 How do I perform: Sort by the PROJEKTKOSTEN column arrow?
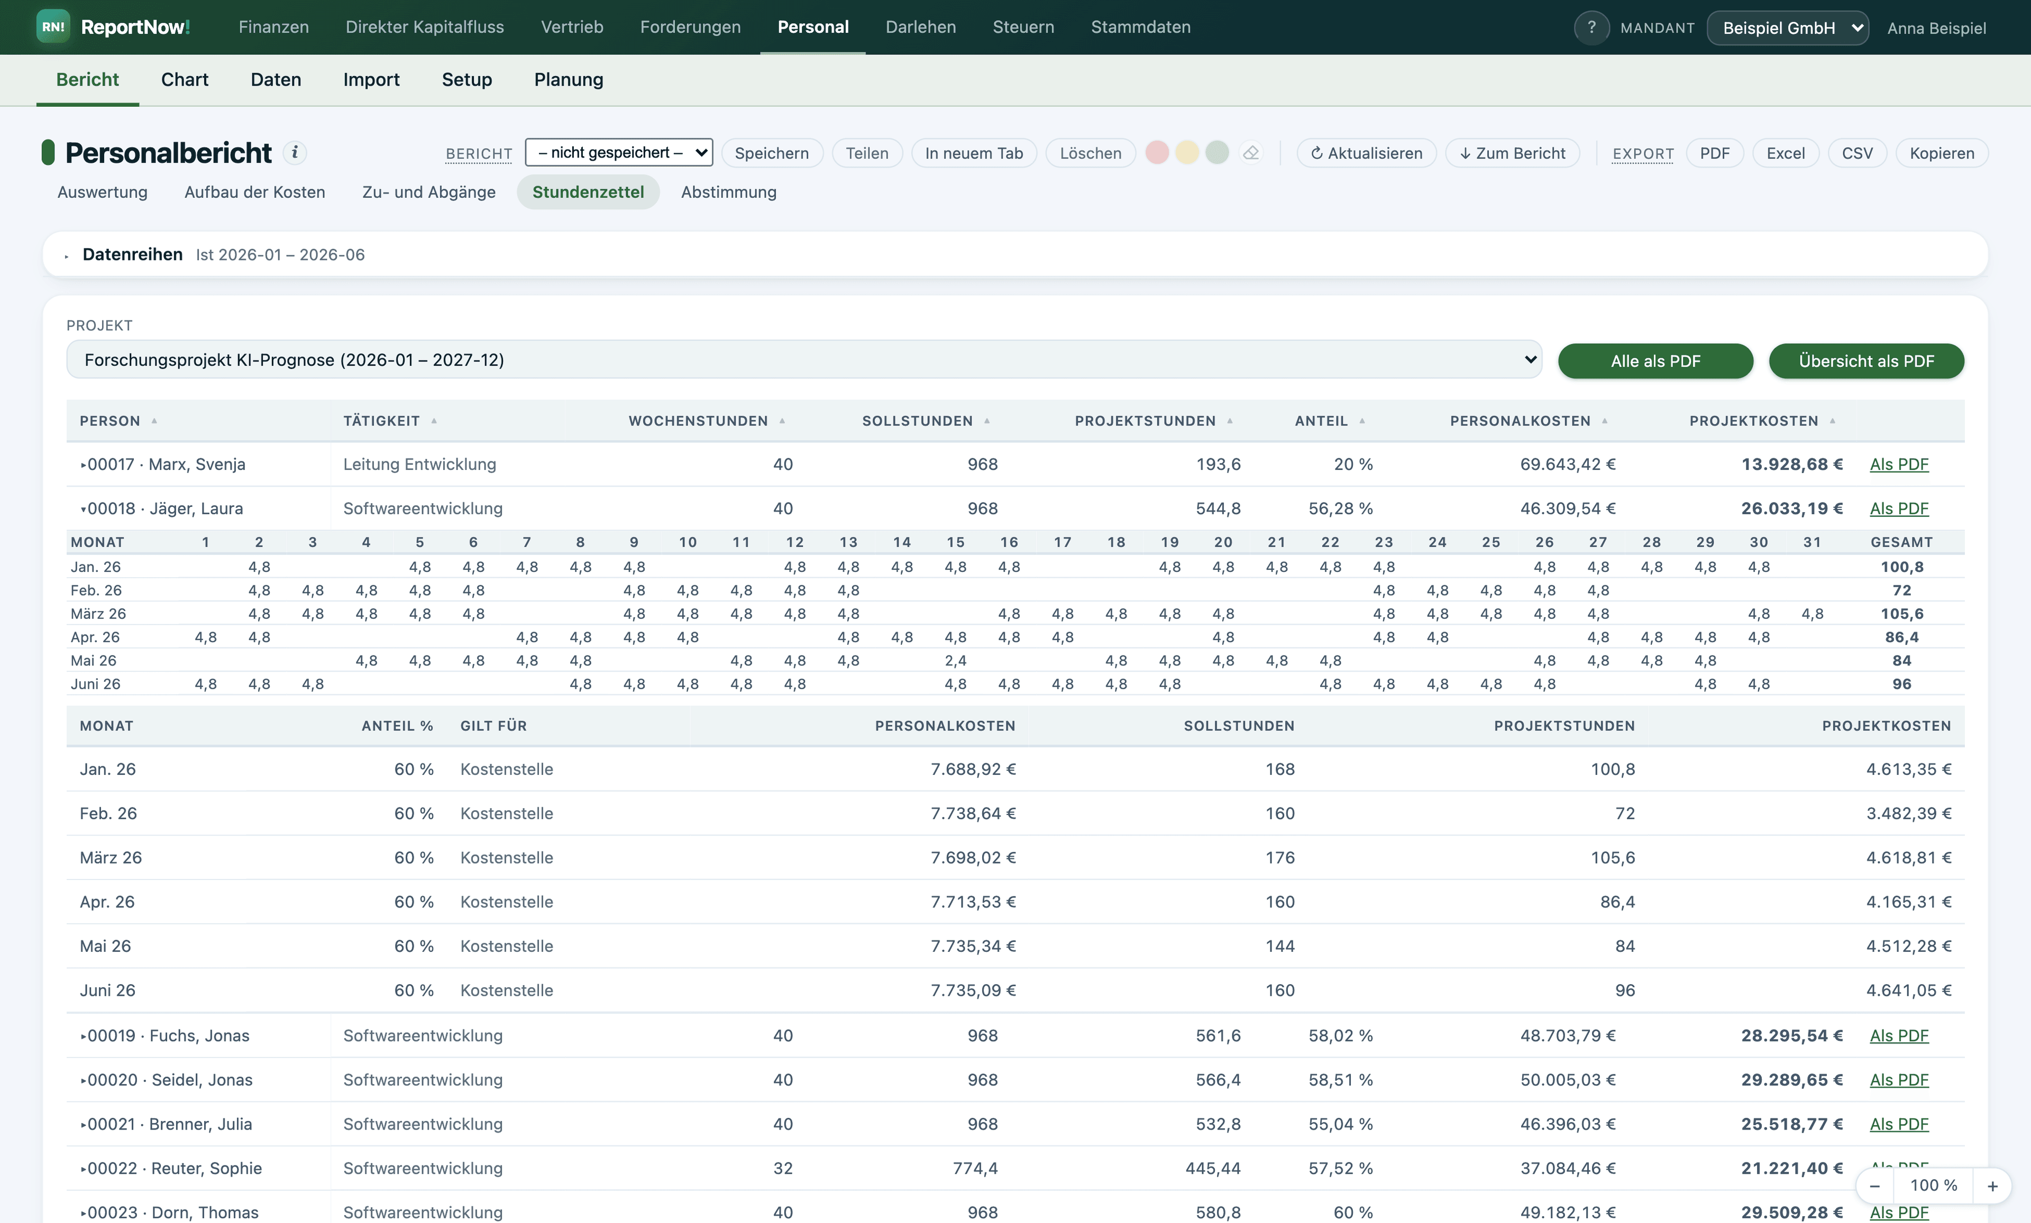(x=1832, y=421)
